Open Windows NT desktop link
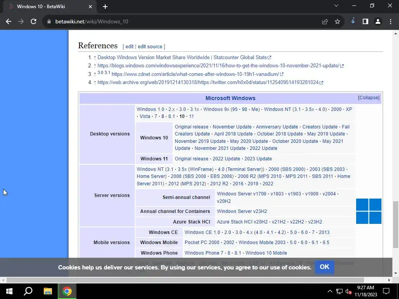Viewport: 399px width, 299px height. [x=277, y=109]
